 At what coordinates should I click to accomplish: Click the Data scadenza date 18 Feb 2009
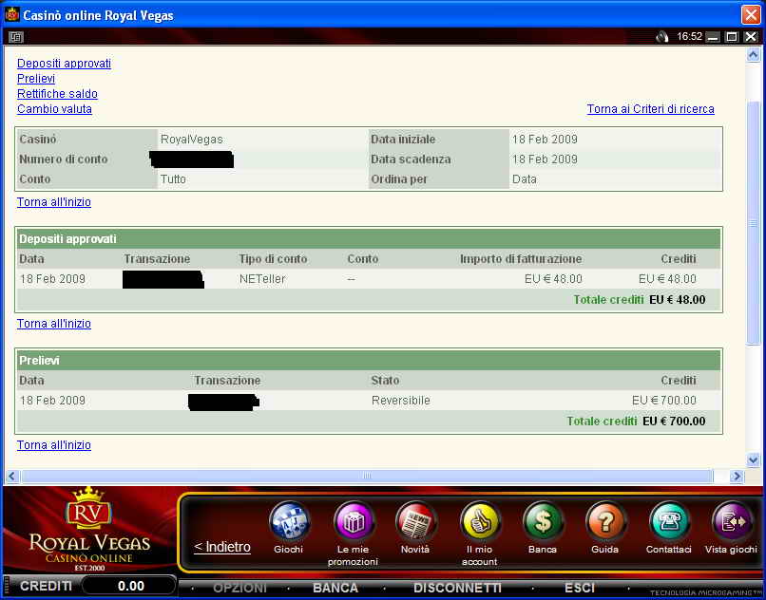(545, 159)
